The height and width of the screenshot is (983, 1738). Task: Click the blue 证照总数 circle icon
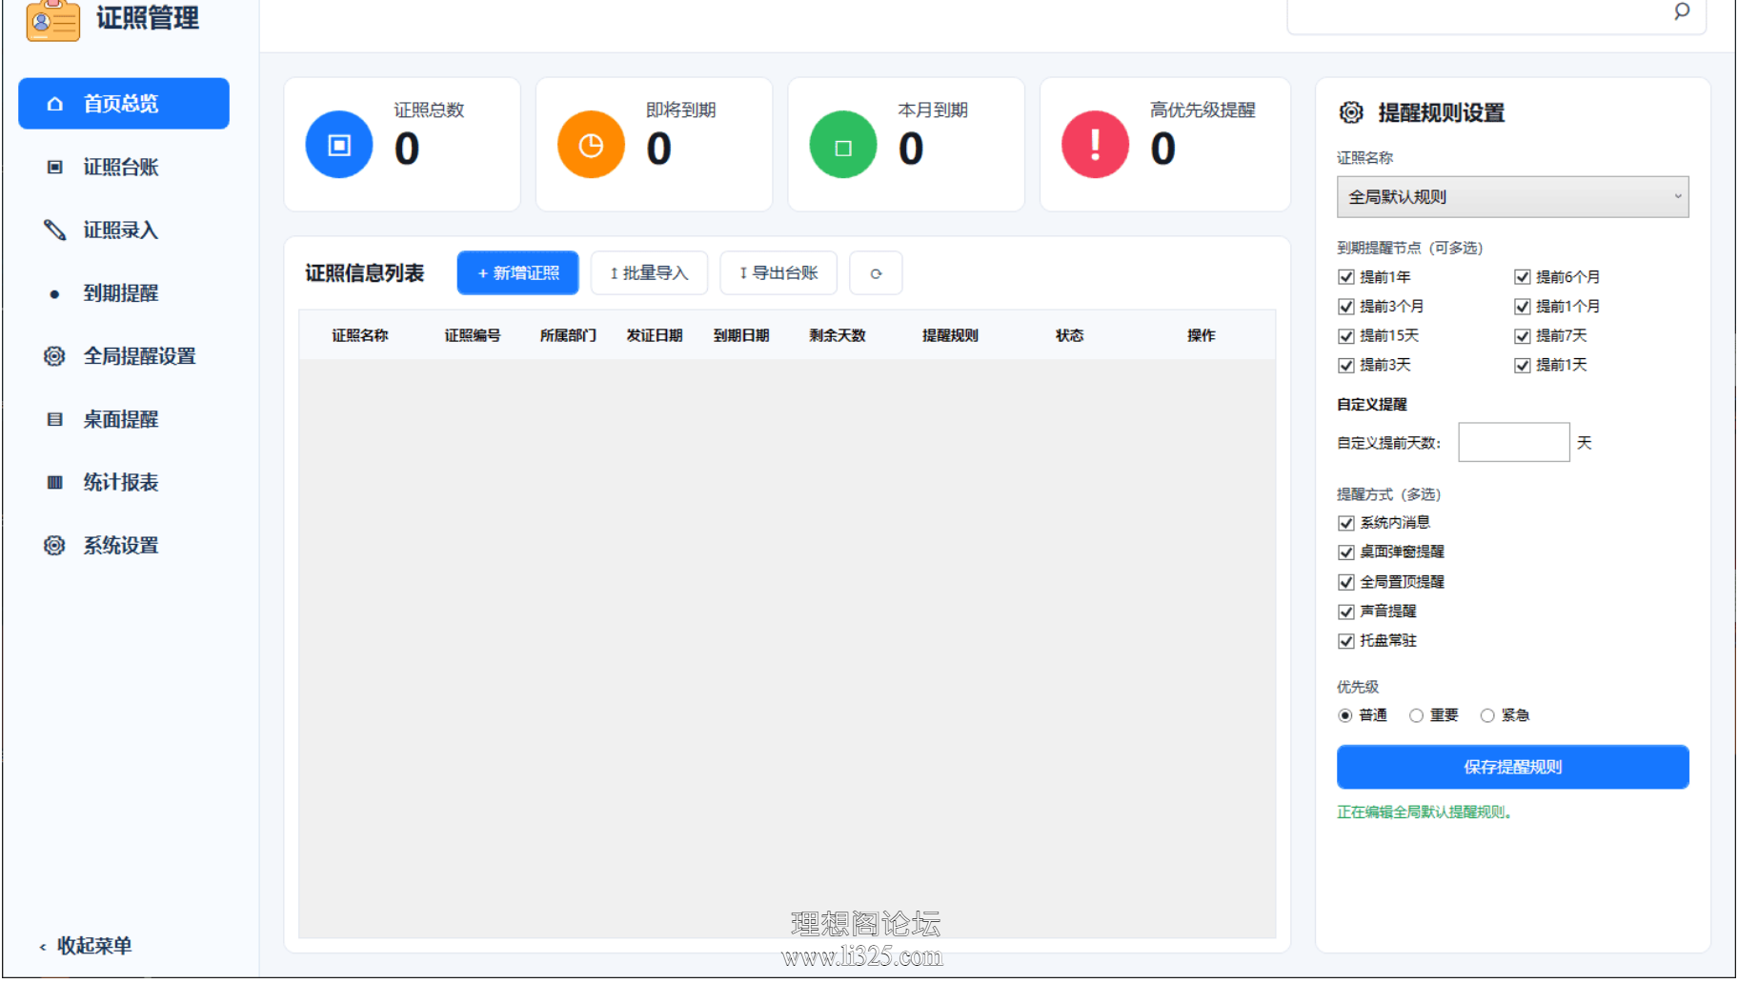point(339,145)
